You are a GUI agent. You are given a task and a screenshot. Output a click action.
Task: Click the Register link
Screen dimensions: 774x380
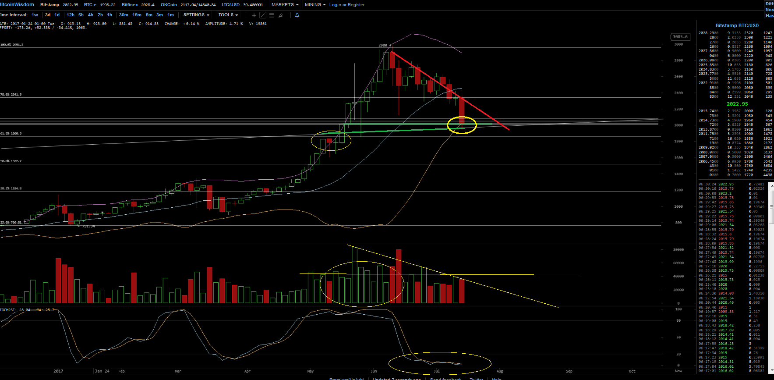point(356,5)
